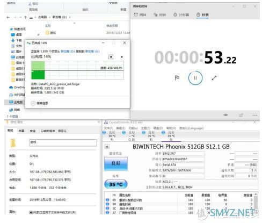Expand the stopwatch to full view
262x223 pixels.
tap(214, 78)
